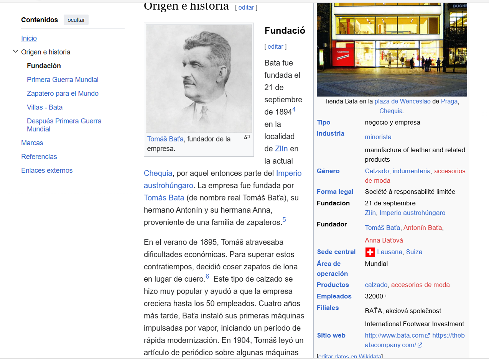Click the Praga link in photo caption
The image size is (489, 359).
[449, 102]
